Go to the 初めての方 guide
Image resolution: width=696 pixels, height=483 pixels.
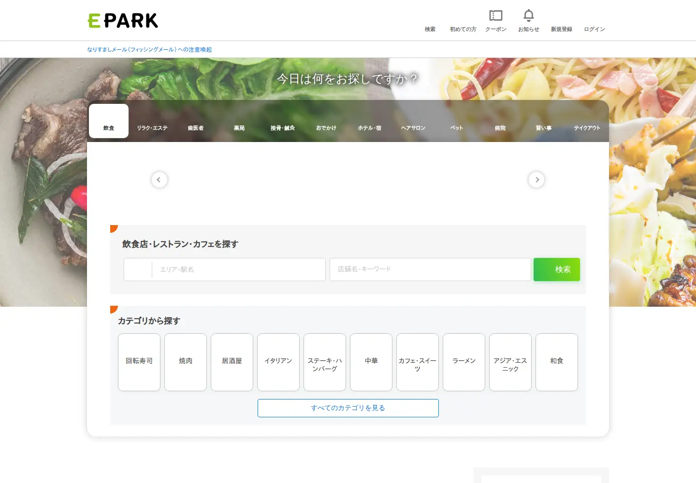[463, 29]
